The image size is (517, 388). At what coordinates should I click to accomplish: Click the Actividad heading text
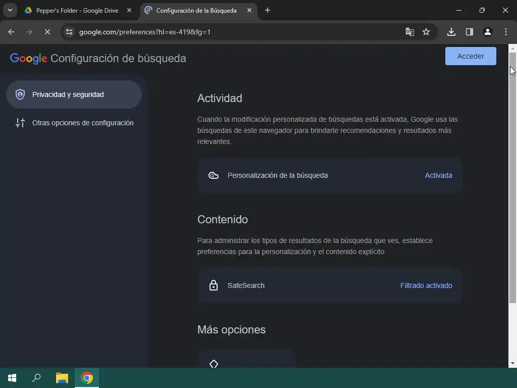(220, 99)
